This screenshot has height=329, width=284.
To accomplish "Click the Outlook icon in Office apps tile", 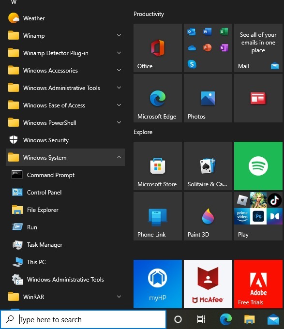I will 192,32.
